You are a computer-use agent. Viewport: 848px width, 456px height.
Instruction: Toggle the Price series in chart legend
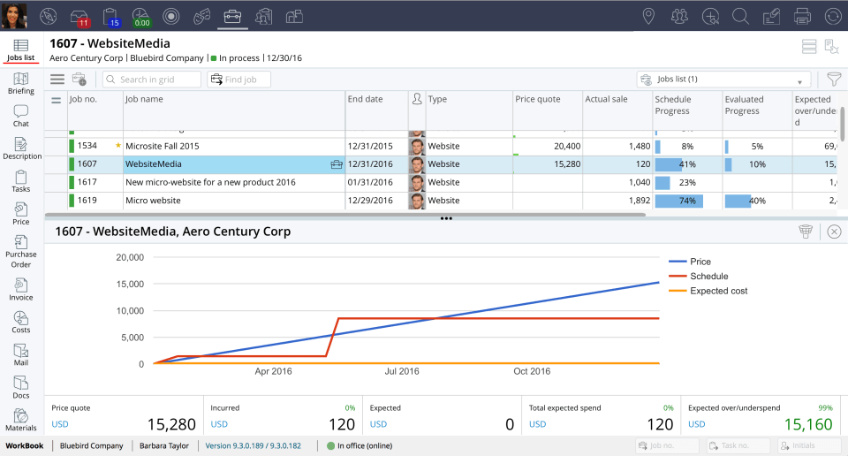pyautogui.click(x=690, y=262)
